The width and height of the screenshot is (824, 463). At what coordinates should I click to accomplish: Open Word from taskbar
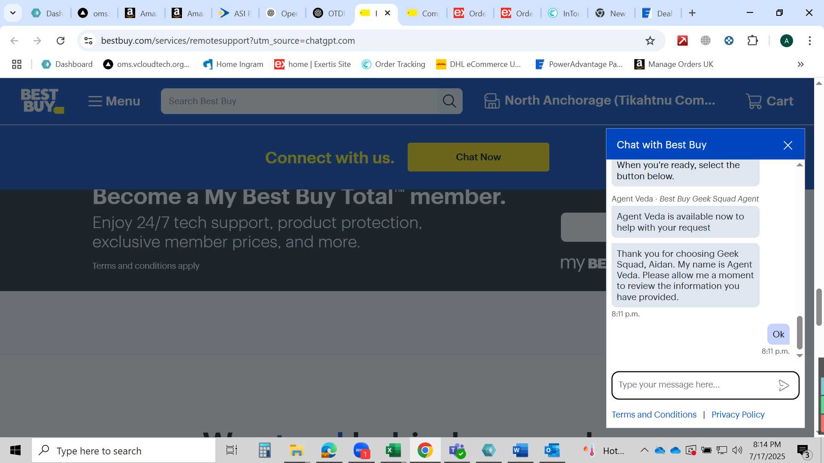(x=520, y=451)
